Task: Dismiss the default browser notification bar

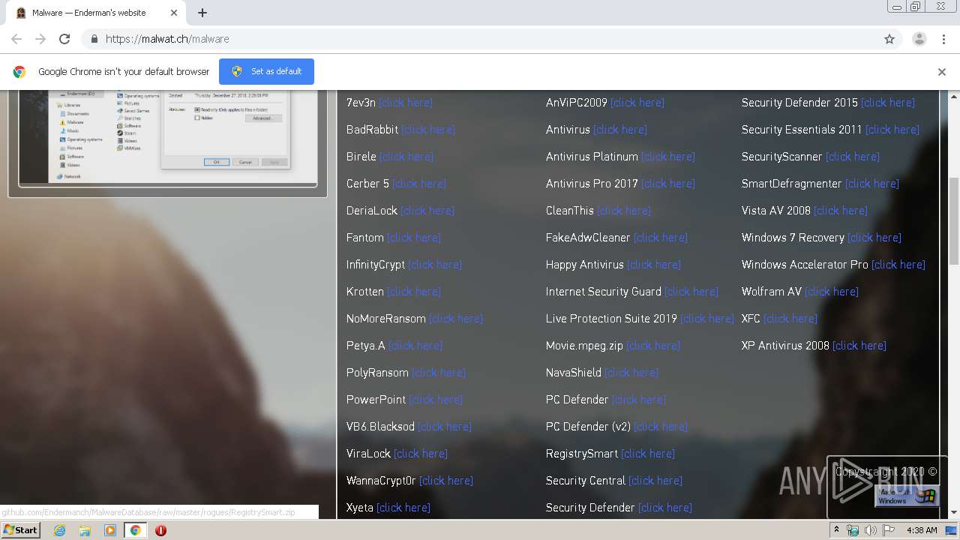Action: 942,72
